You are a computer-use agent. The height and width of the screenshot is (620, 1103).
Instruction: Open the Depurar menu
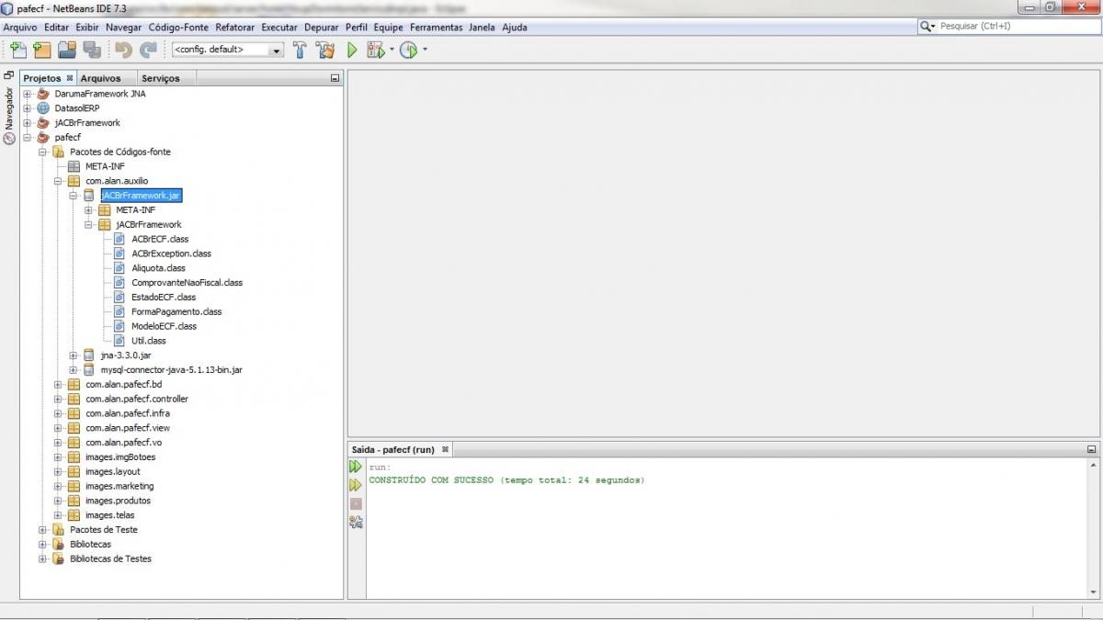tap(321, 28)
